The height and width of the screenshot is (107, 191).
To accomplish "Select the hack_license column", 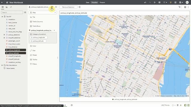I will [x=13, y=23].
